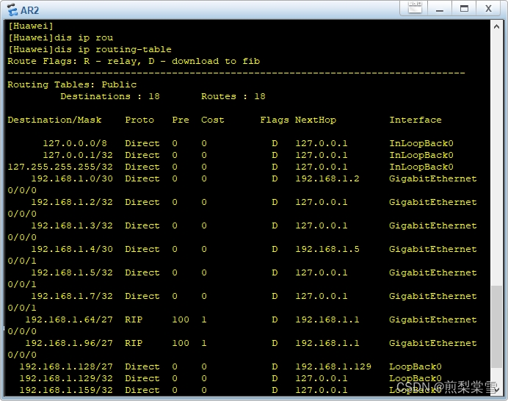Click the 'Flags' column header

point(274,120)
